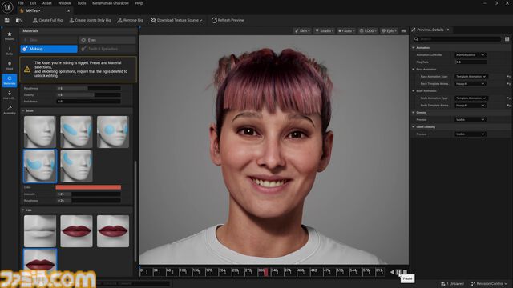The width and height of the screenshot is (513, 288).
Task: Open the Presets sidebar section
Action: (10, 36)
